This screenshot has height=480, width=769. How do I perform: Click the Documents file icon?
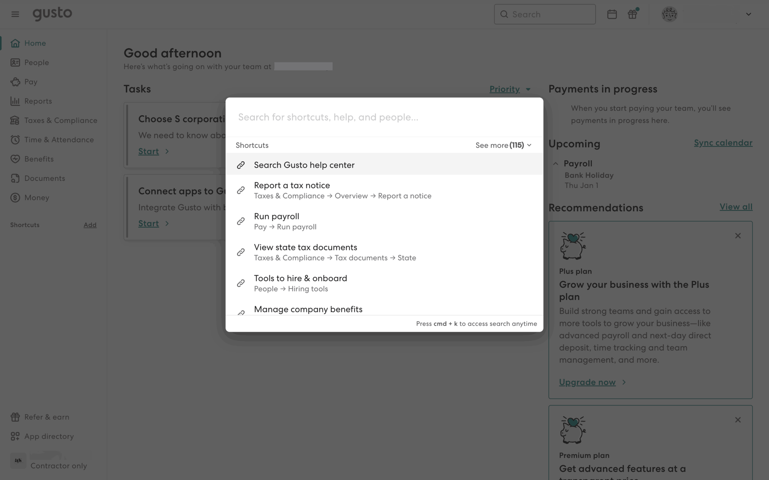15,178
